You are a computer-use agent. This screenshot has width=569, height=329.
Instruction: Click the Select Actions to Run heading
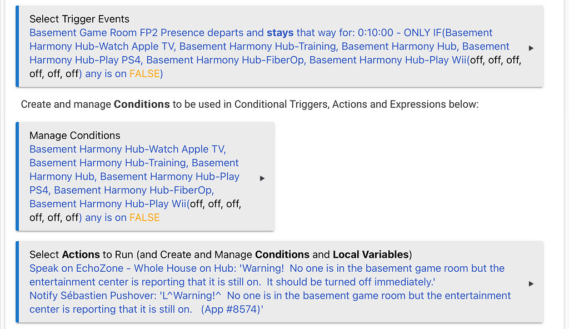point(219,255)
